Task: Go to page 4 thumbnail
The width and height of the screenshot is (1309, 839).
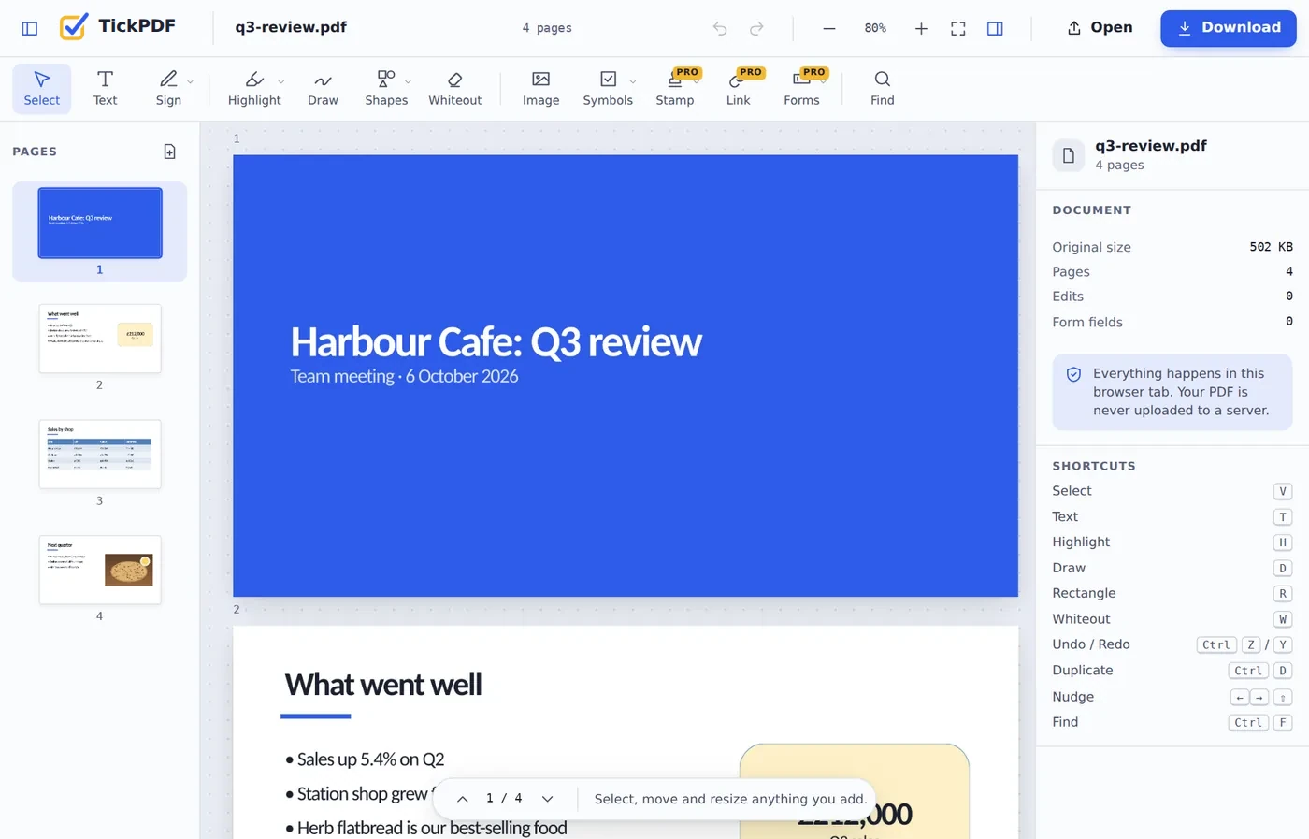Action: point(100,570)
